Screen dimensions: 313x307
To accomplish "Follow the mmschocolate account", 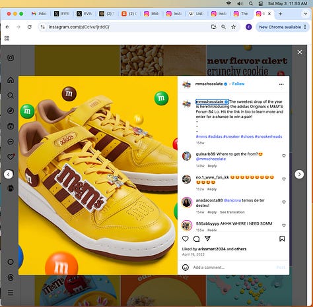I will pos(238,84).
